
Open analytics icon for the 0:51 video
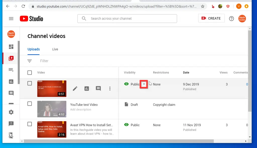(x=87, y=89)
